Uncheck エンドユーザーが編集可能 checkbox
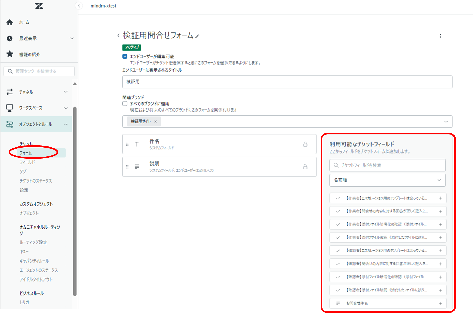 pos(125,56)
